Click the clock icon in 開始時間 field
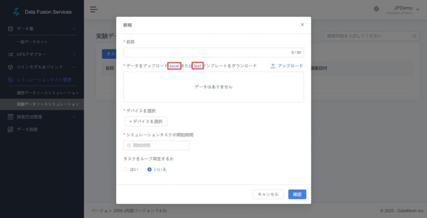The image size is (427, 218). tap(129, 145)
